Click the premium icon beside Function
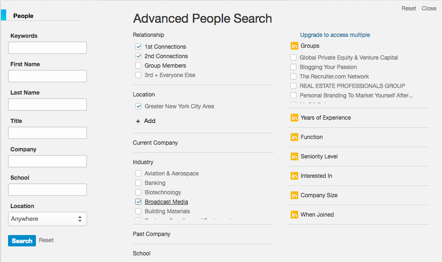442x262 pixels. 295,137
